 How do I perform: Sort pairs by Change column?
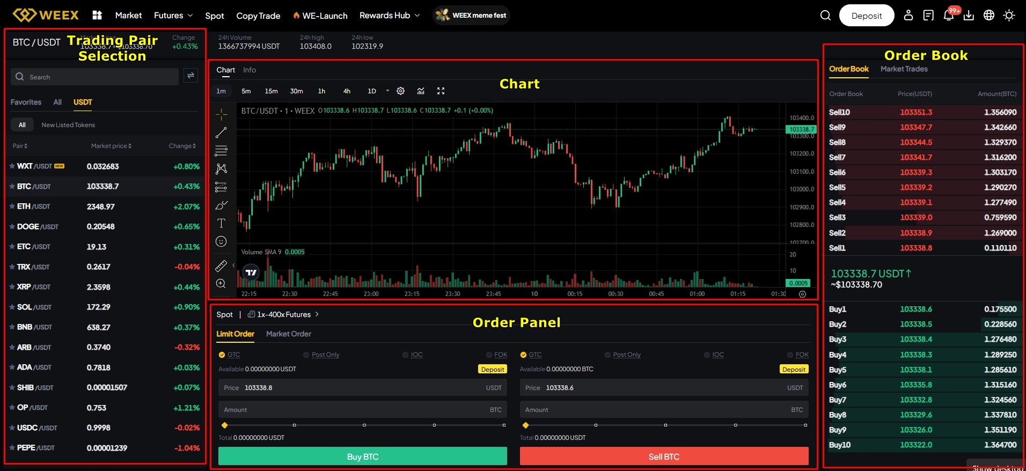182,146
